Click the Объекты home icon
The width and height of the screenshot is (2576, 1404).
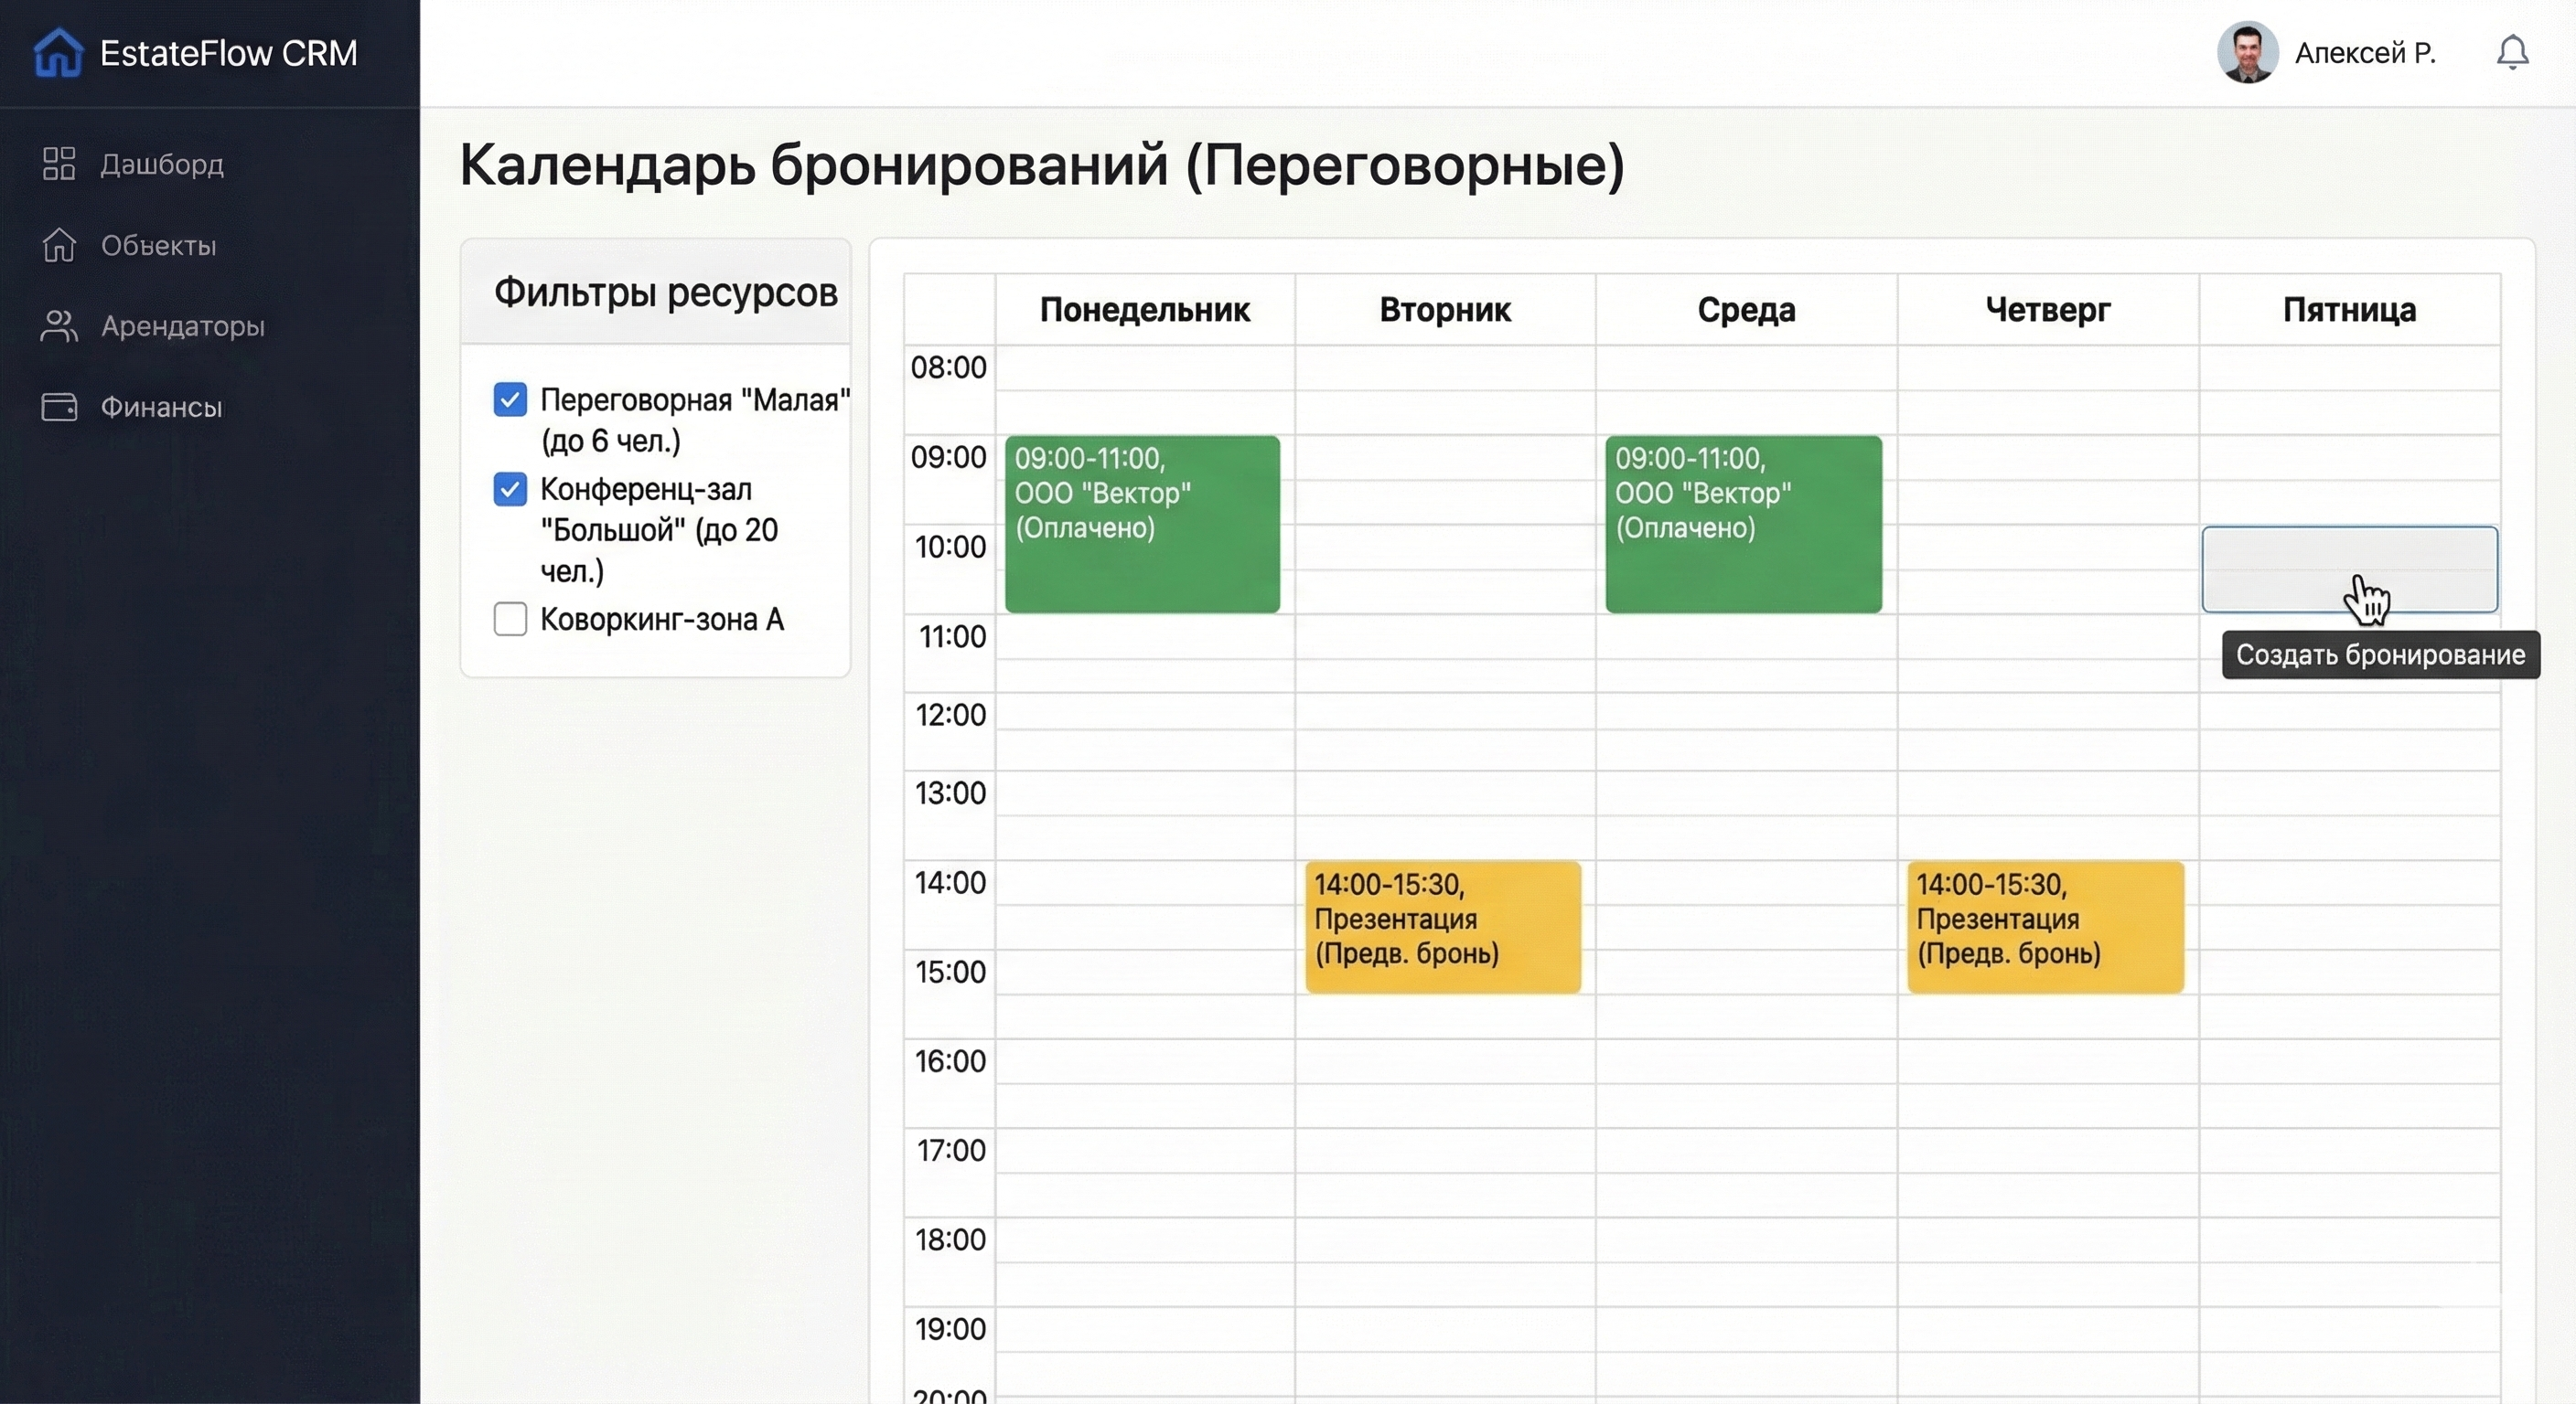tap(59, 245)
